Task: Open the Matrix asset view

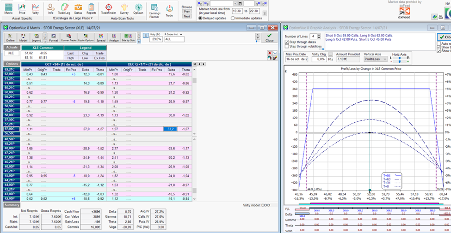Action: point(8,9)
